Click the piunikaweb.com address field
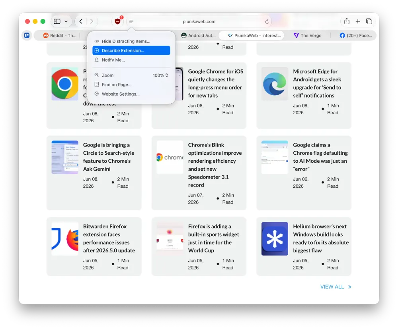Image resolution: width=398 pixels, height=329 pixels. [199, 21]
